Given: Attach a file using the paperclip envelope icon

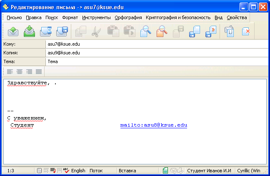Looking at the screenshot, I should [229, 32].
